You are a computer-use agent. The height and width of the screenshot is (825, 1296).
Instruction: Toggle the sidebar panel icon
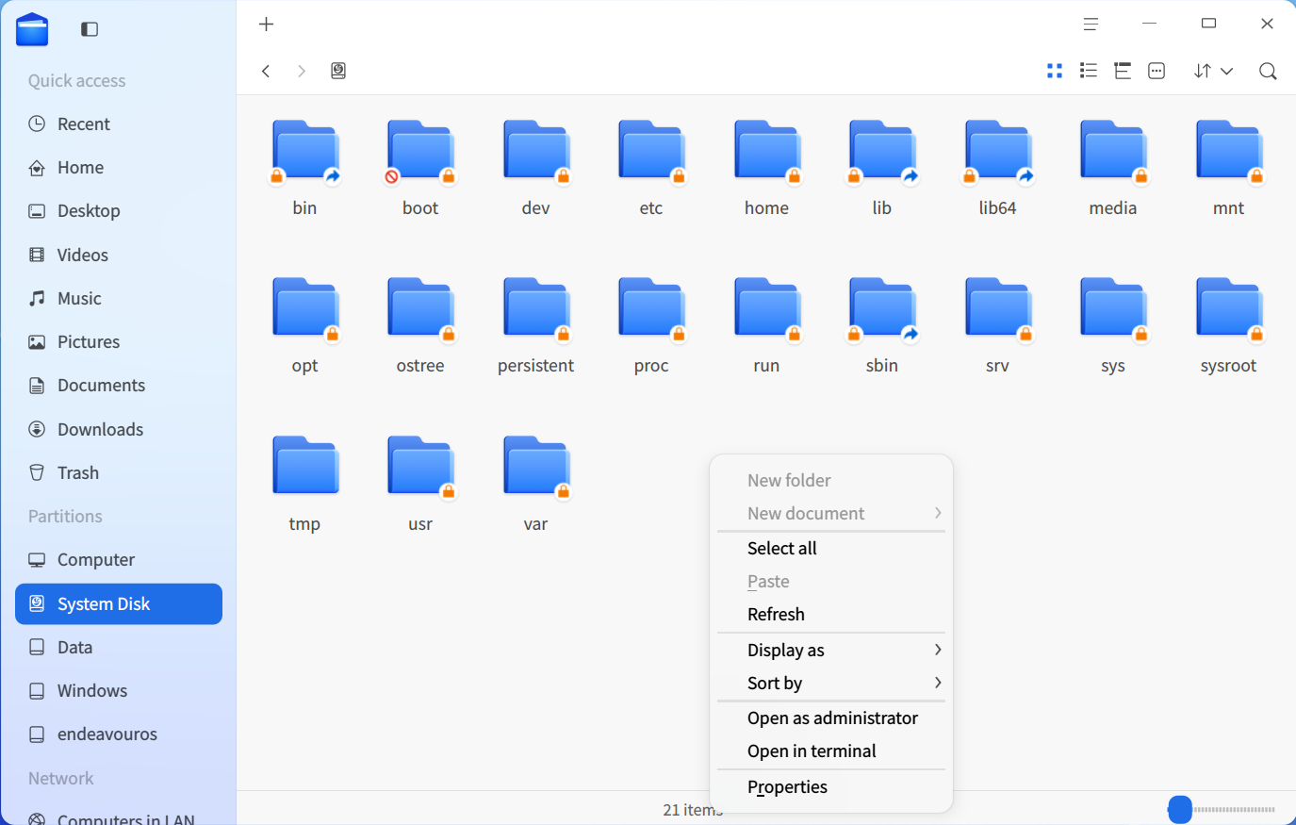[x=90, y=29]
